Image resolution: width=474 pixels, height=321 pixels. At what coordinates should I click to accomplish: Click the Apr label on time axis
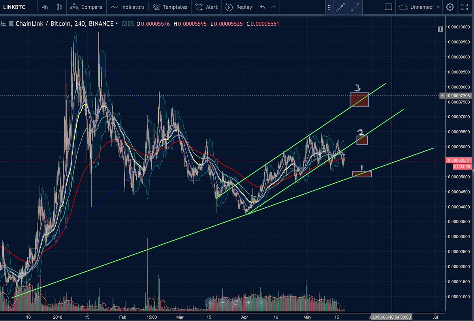(x=244, y=317)
